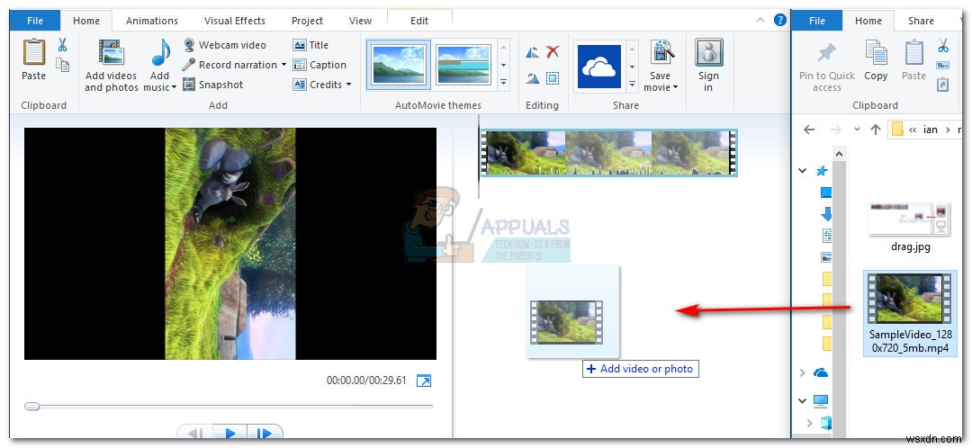Start Webcam video capture
Viewport: 972px width, 448px height.
click(x=225, y=45)
